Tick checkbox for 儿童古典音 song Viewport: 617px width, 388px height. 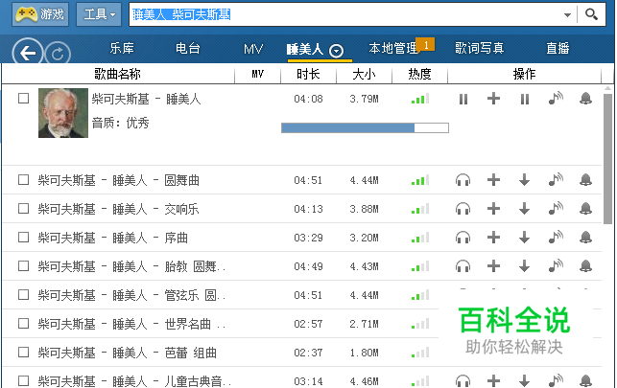24,381
